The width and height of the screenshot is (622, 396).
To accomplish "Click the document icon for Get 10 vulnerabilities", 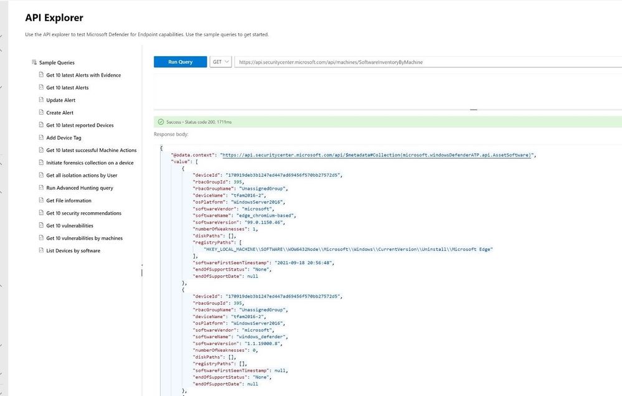I will tap(41, 225).
